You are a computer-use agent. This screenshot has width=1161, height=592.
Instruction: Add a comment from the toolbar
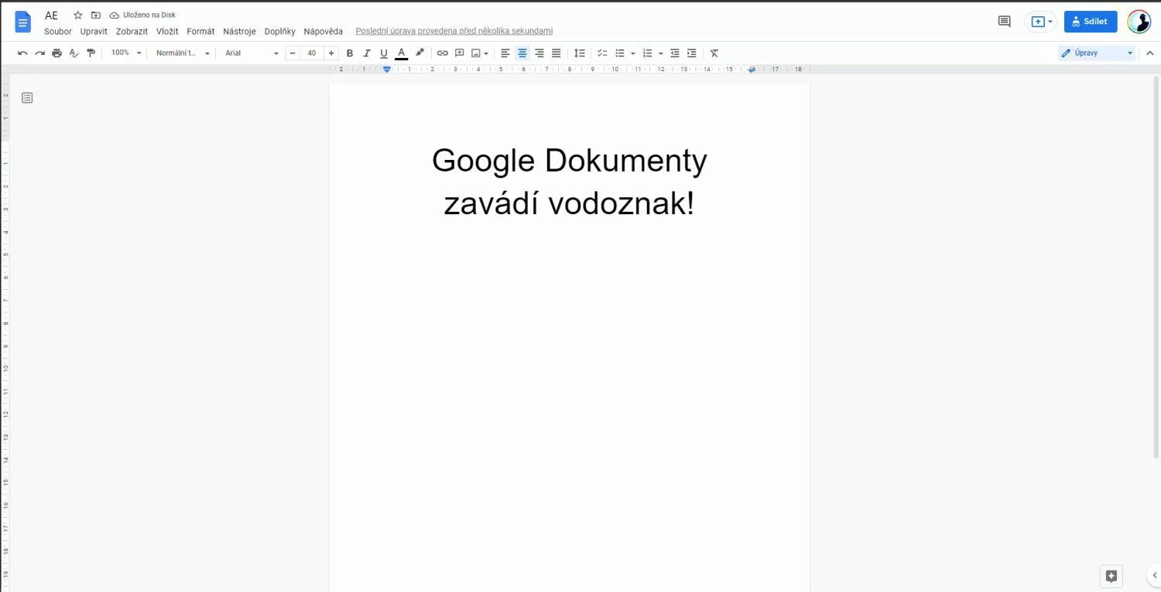460,53
